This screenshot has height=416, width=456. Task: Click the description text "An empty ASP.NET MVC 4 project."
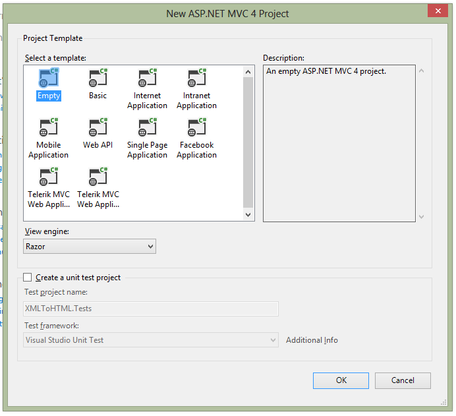326,71
